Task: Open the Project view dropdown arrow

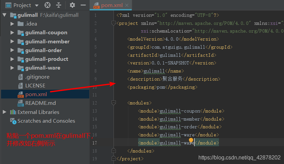Action: coord(37,5)
